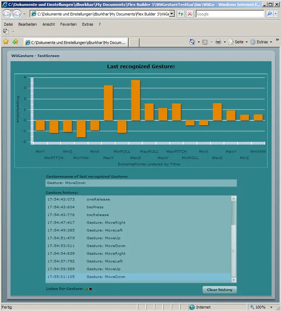Click the RSS feeds icon

pyautogui.click(x=205, y=42)
